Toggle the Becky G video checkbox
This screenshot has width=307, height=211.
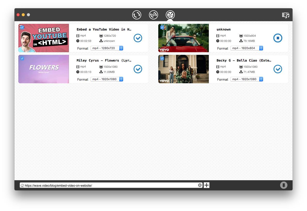click(162, 58)
